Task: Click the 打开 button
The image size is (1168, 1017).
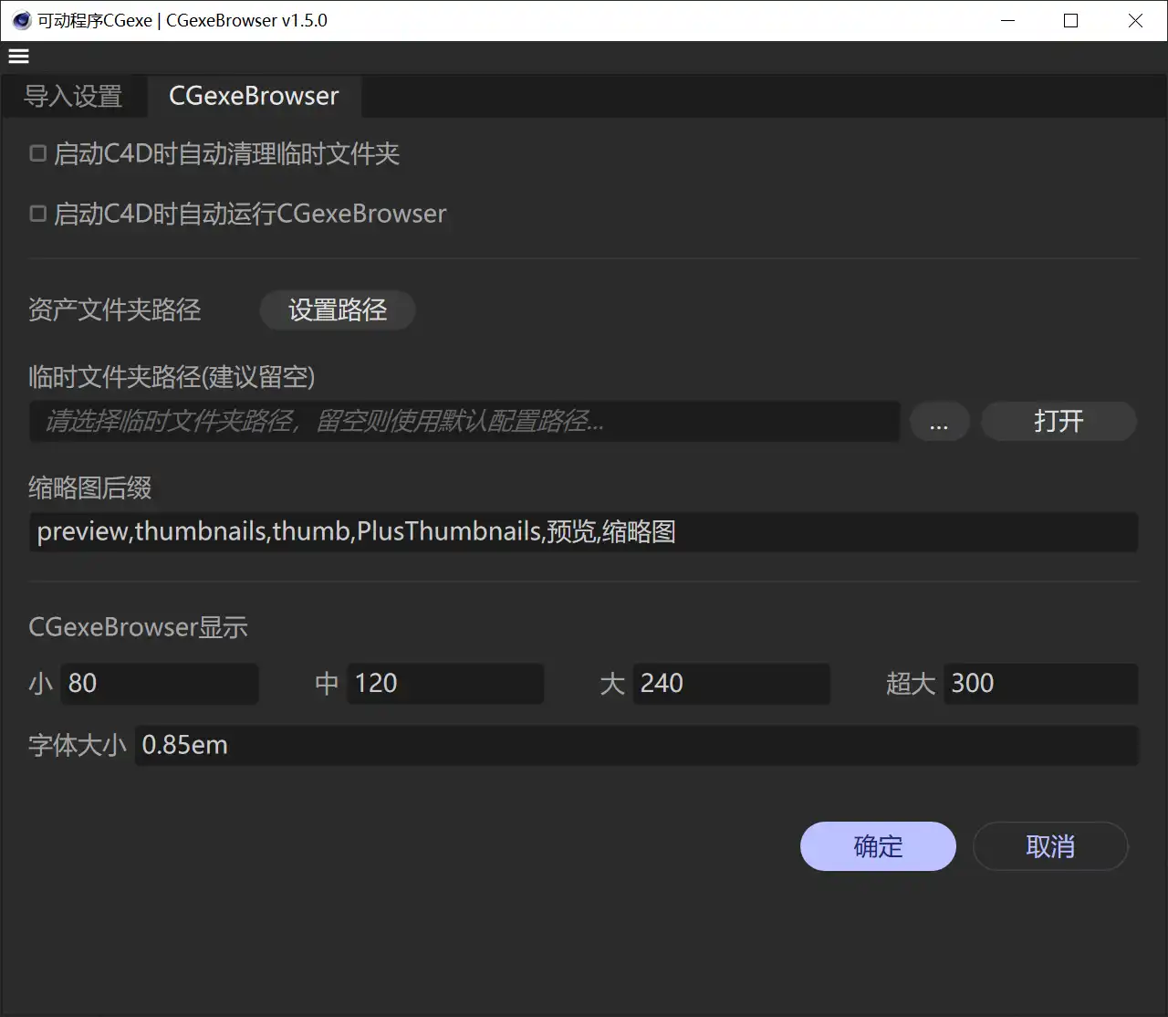Action: point(1058,422)
